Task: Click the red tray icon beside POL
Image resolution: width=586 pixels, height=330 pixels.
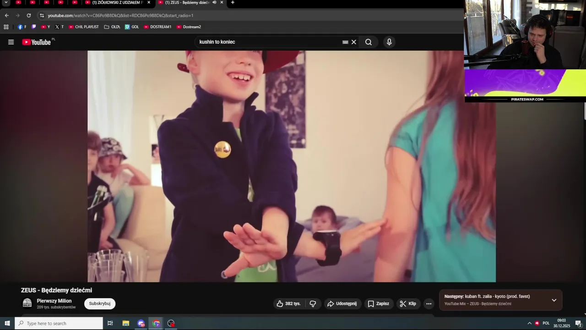Action: (x=537, y=324)
